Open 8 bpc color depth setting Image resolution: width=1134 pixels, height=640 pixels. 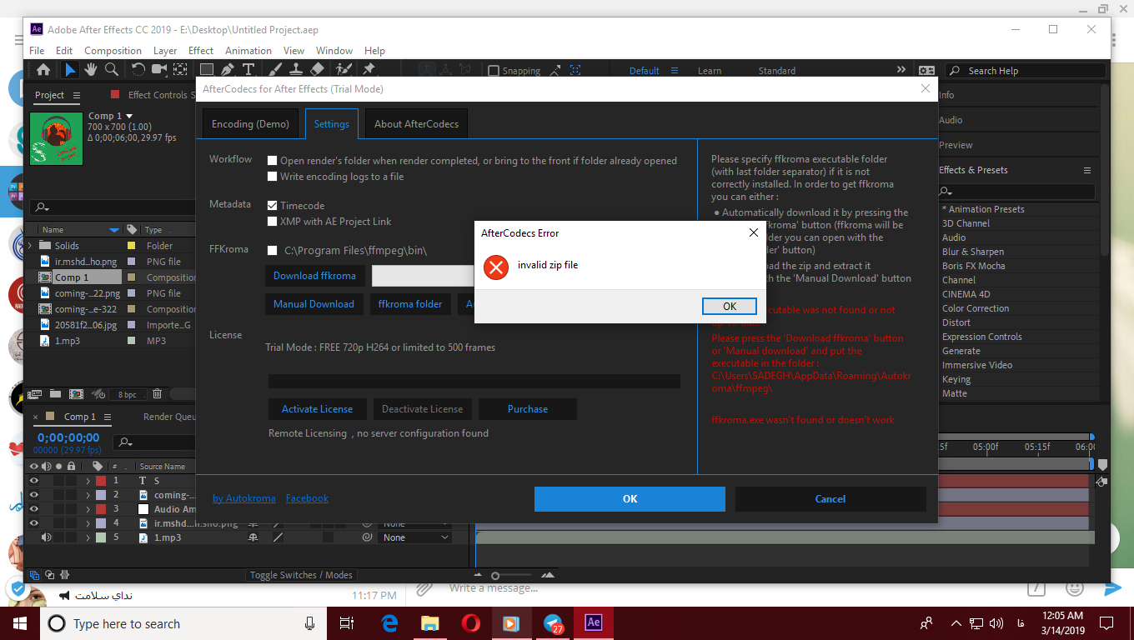coord(127,394)
